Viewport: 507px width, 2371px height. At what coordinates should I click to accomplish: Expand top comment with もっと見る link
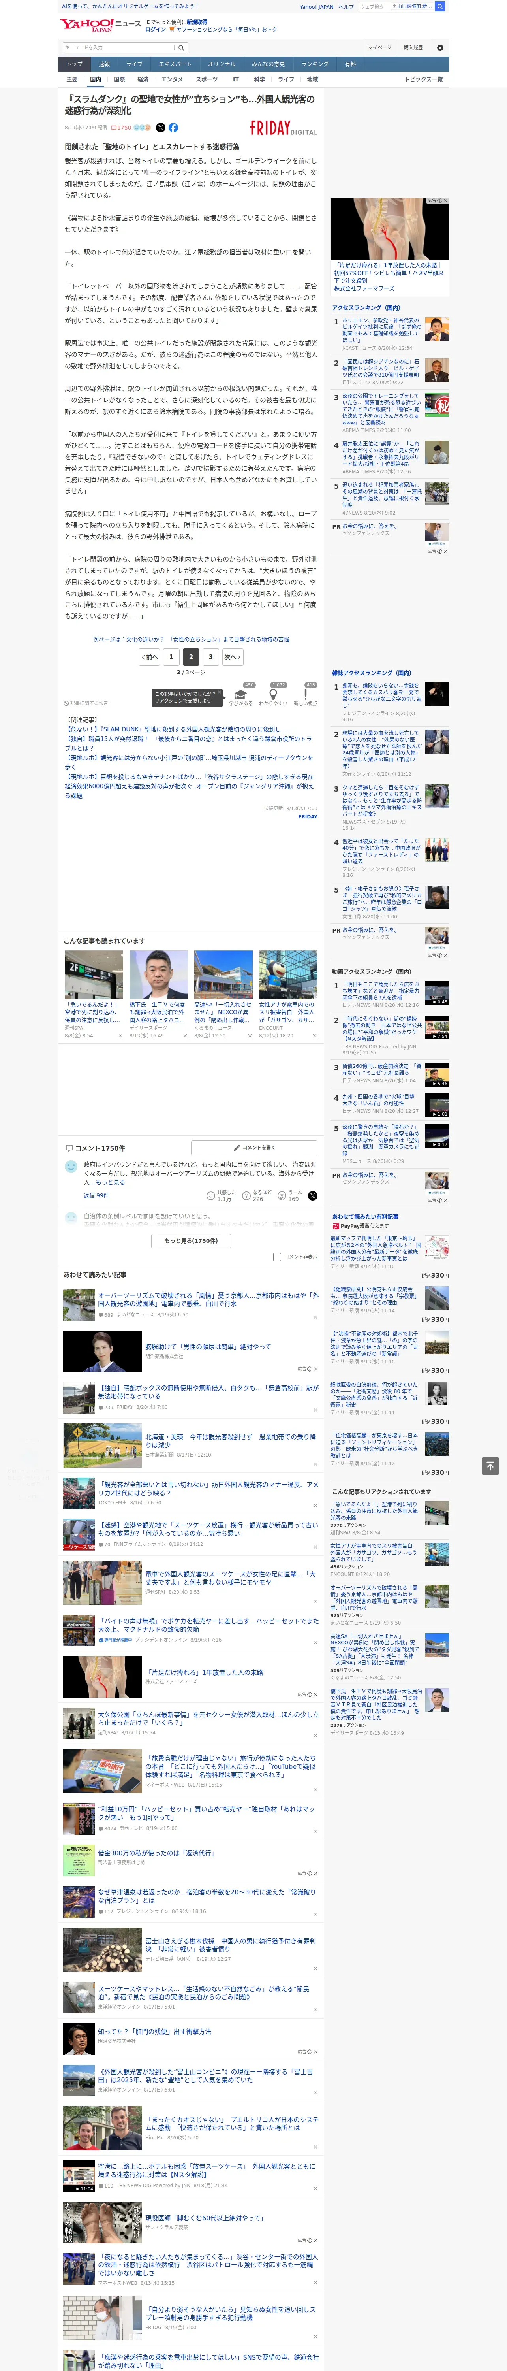pos(111,1182)
